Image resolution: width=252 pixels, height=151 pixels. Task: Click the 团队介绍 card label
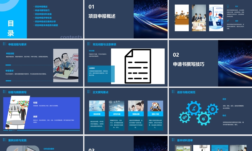155,114
